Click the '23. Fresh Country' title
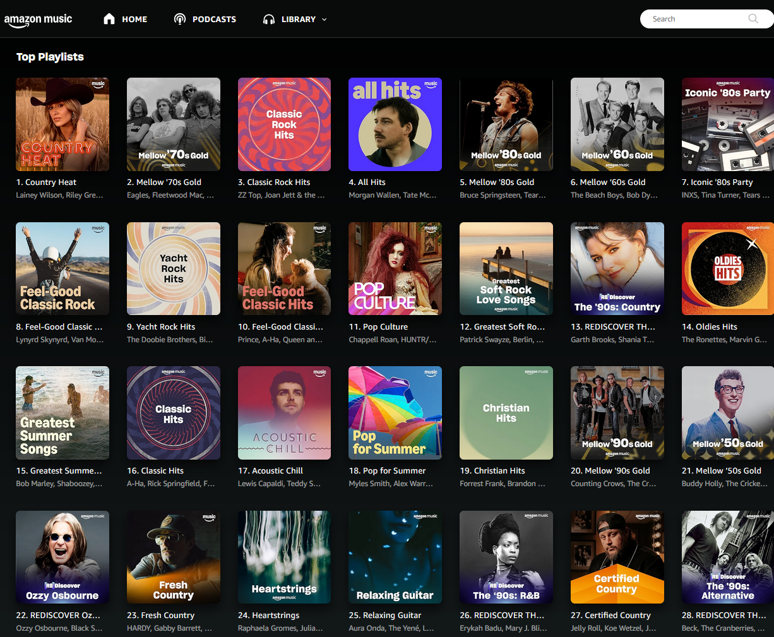774x637 pixels. [x=160, y=616]
